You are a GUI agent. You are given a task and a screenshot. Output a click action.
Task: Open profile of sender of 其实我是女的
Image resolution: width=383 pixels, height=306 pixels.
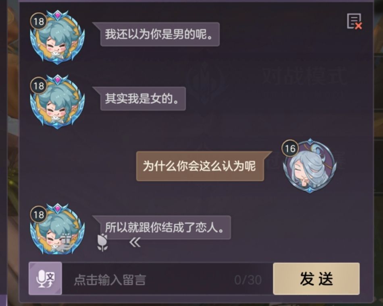coord(57,101)
